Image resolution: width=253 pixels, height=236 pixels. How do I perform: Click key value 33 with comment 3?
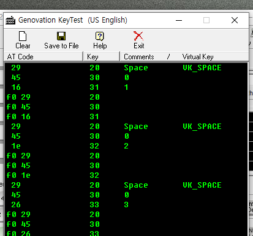tap(94, 205)
